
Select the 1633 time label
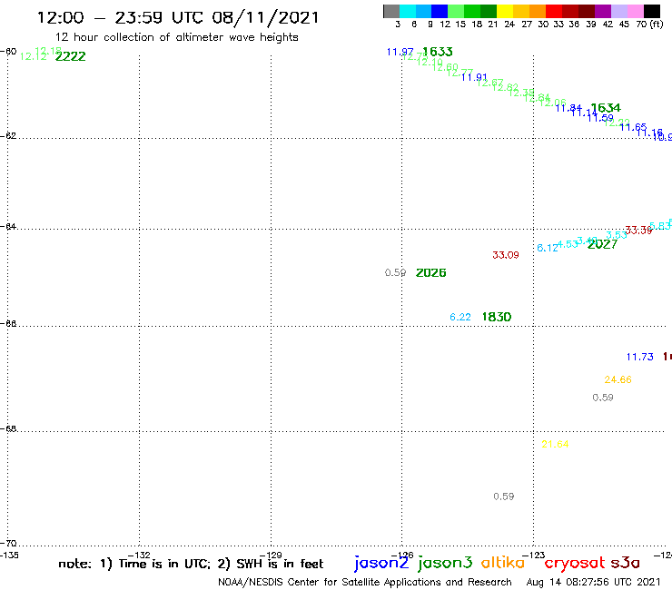tap(437, 52)
